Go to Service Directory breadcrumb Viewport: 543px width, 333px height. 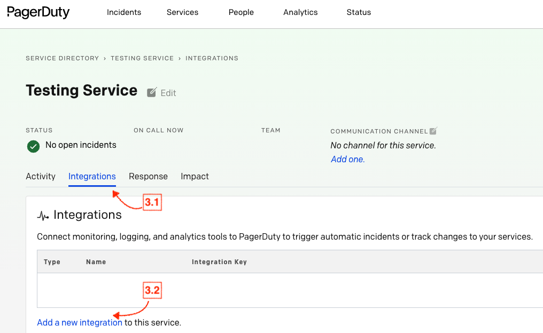pyautogui.click(x=63, y=58)
